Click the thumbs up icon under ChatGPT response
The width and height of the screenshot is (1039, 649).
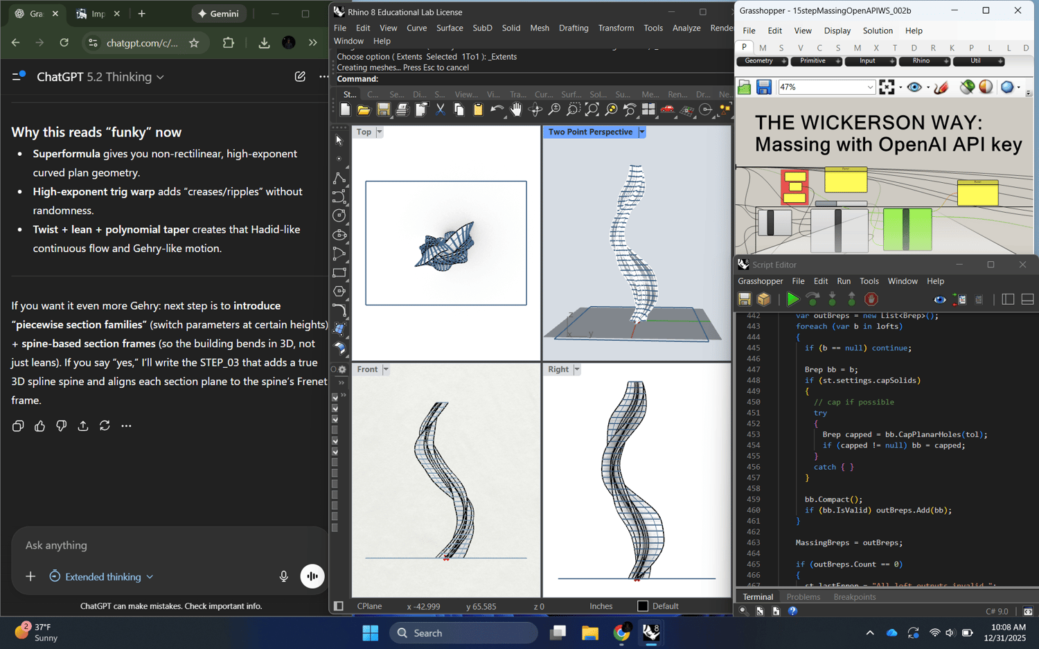(x=39, y=426)
